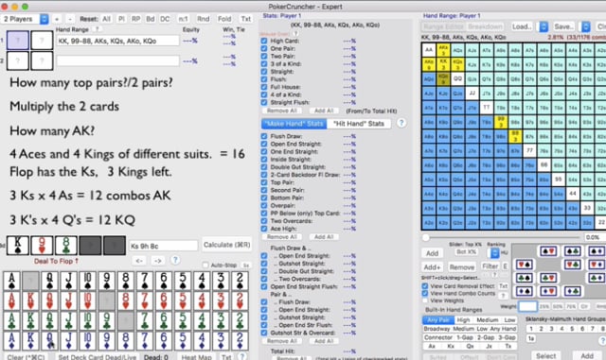Image resolution: width=606 pixels, height=360 pixels.
Task: Enable the View Weights checkbox
Action: [x=425, y=300]
